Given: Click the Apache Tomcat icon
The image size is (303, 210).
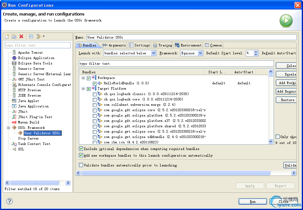Looking at the screenshot, I should click(x=14, y=52).
